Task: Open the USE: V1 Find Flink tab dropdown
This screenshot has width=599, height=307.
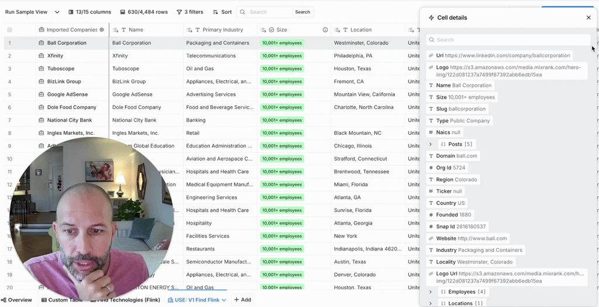Action: (x=224, y=300)
